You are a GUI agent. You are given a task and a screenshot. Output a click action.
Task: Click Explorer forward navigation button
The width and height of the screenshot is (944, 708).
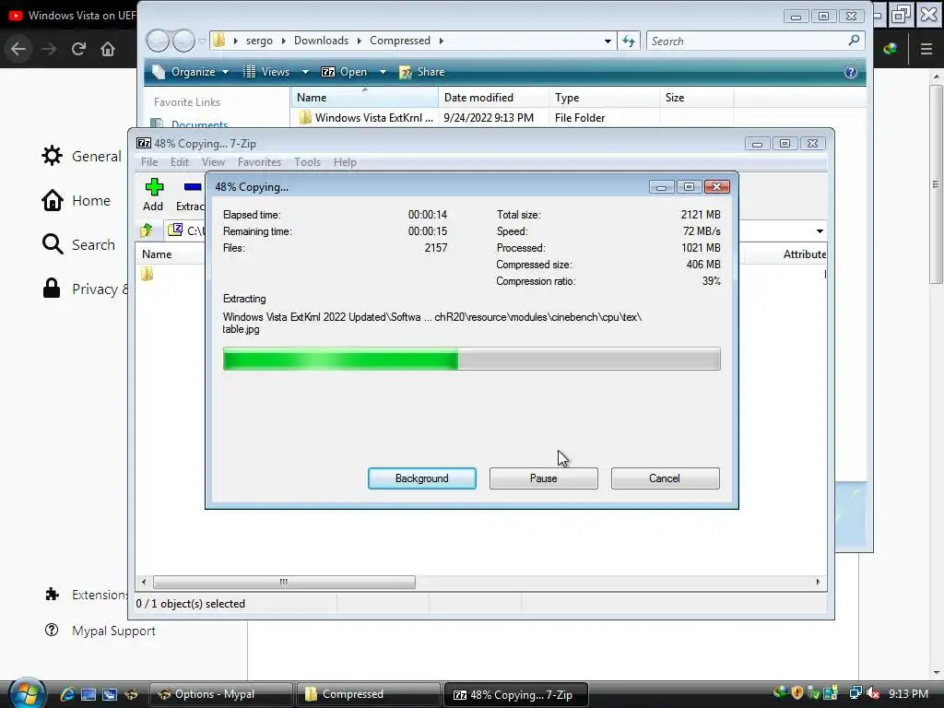(183, 41)
